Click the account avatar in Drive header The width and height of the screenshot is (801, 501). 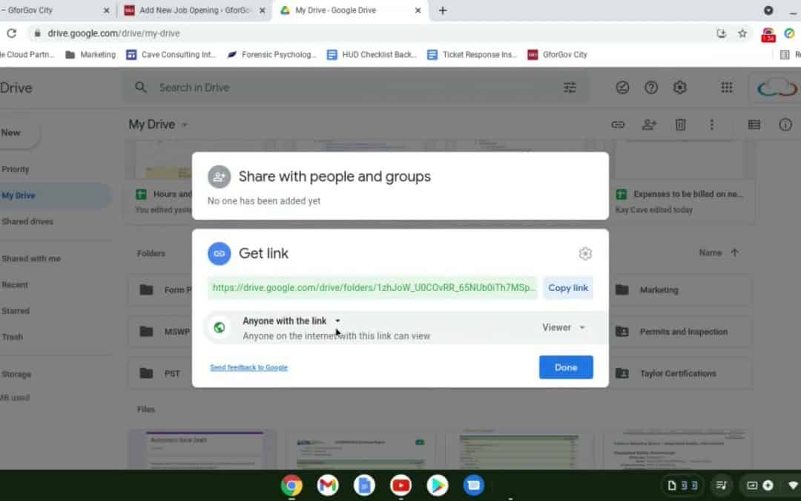[x=777, y=88]
